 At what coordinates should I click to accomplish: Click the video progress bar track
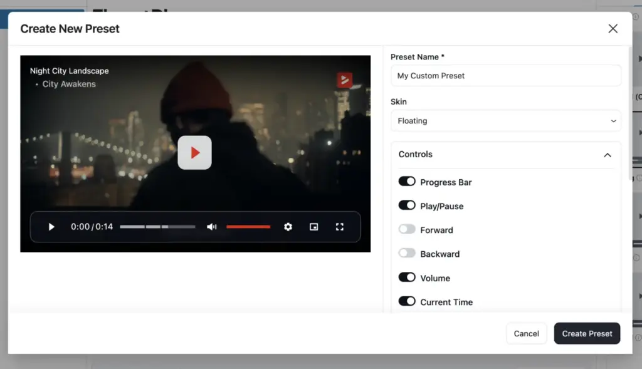point(157,227)
